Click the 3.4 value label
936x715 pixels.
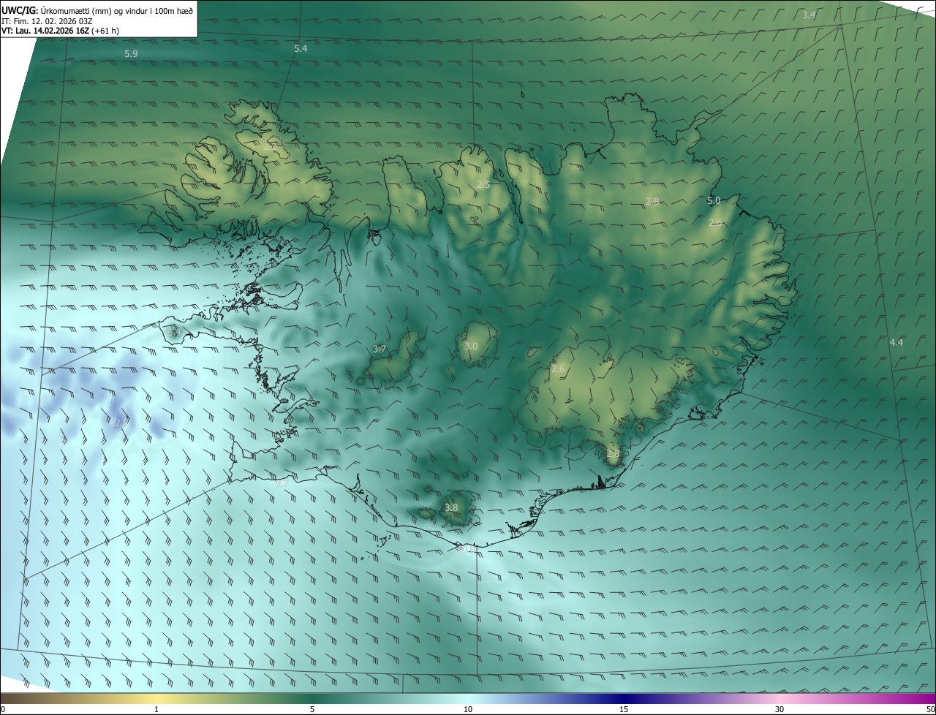point(809,15)
